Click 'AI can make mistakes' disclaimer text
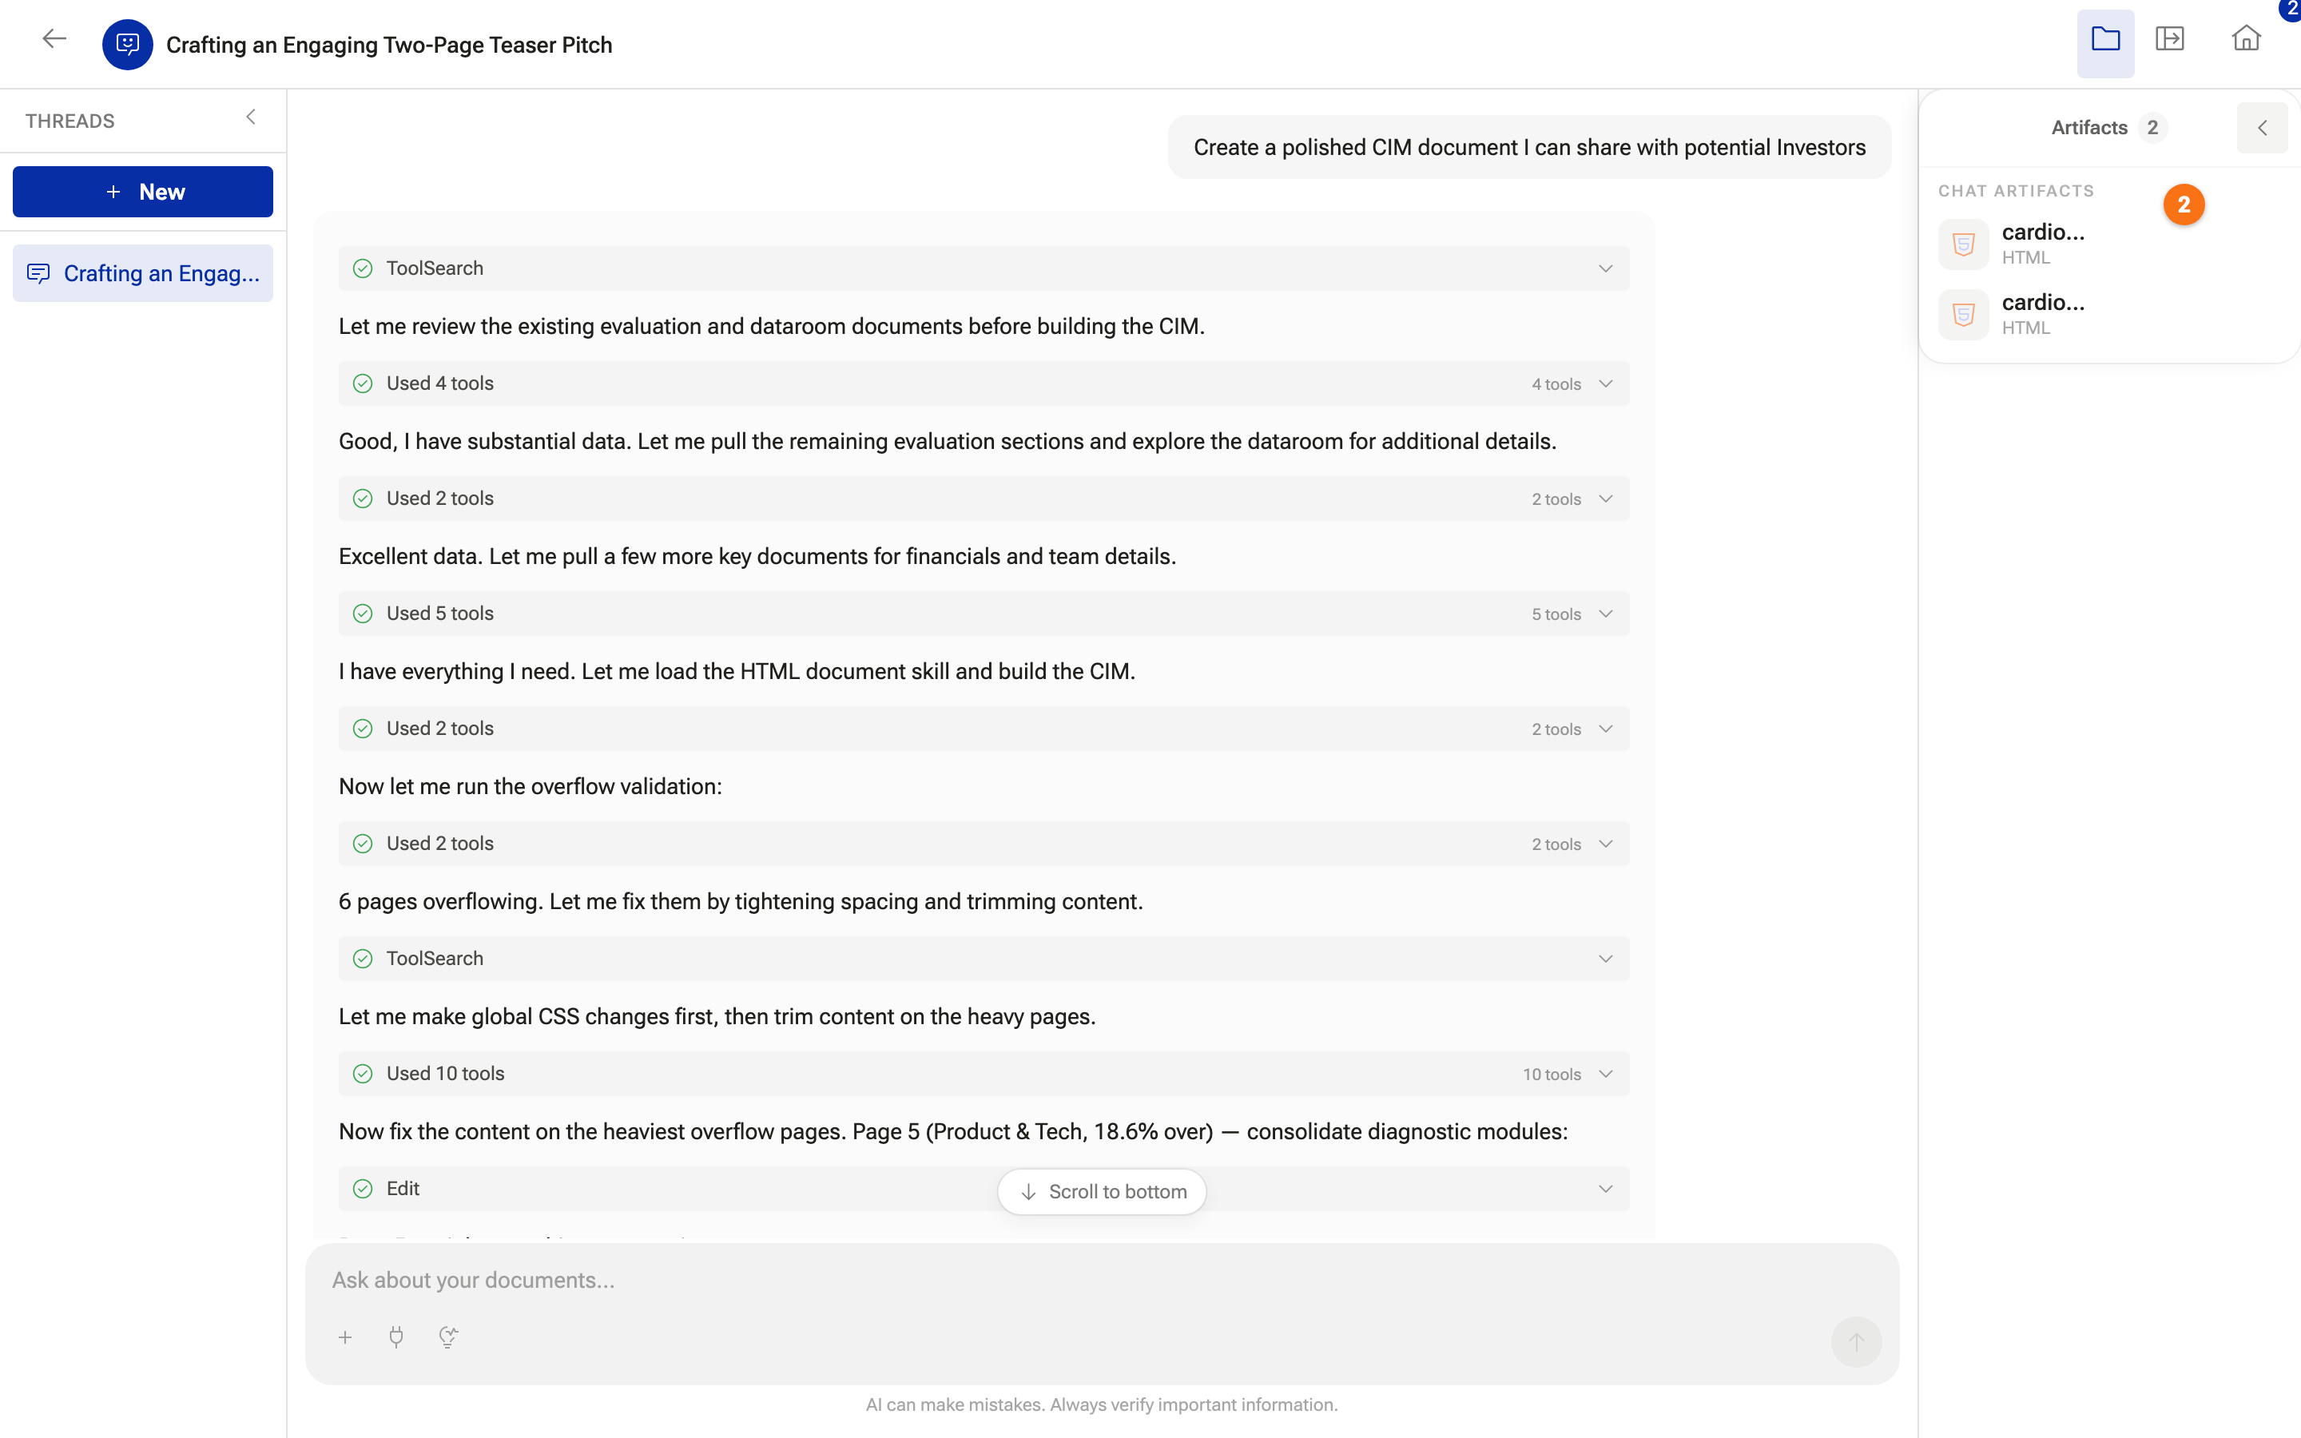 point(1101,1404)
